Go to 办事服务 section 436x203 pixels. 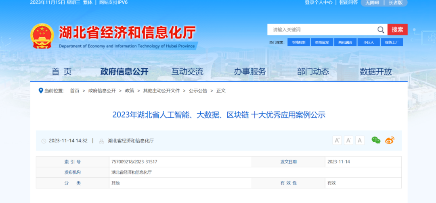[x=250, y=72]
